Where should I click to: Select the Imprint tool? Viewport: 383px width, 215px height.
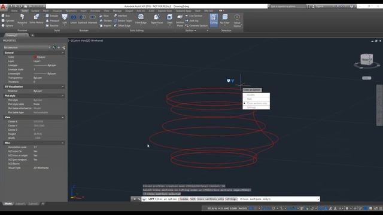point(105,26)
